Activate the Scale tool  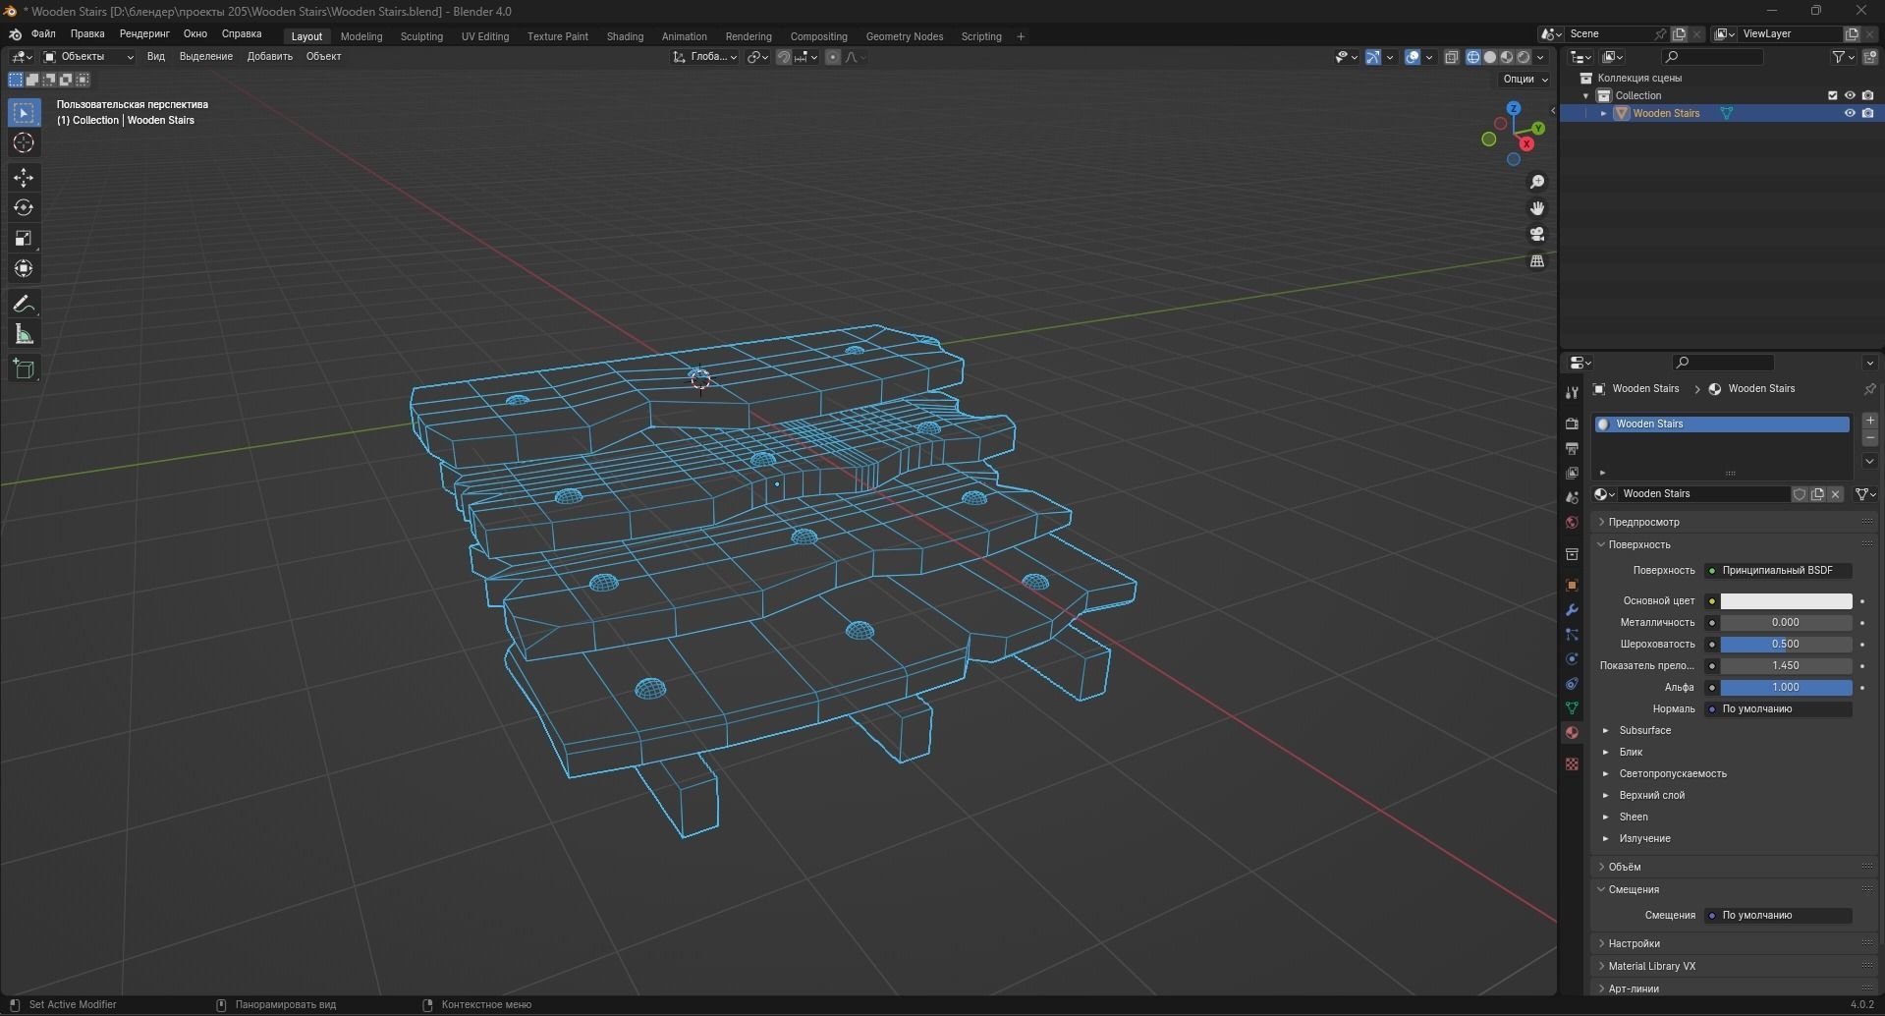point(24,238)
